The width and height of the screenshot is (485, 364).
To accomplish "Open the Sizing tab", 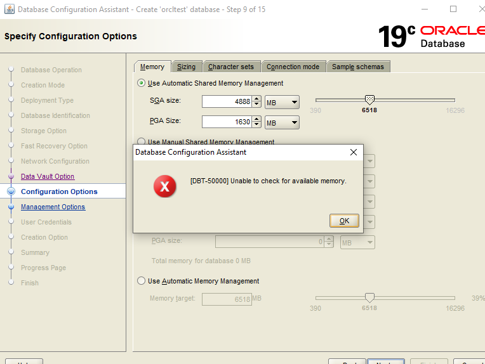I will [x=186, y=67].
